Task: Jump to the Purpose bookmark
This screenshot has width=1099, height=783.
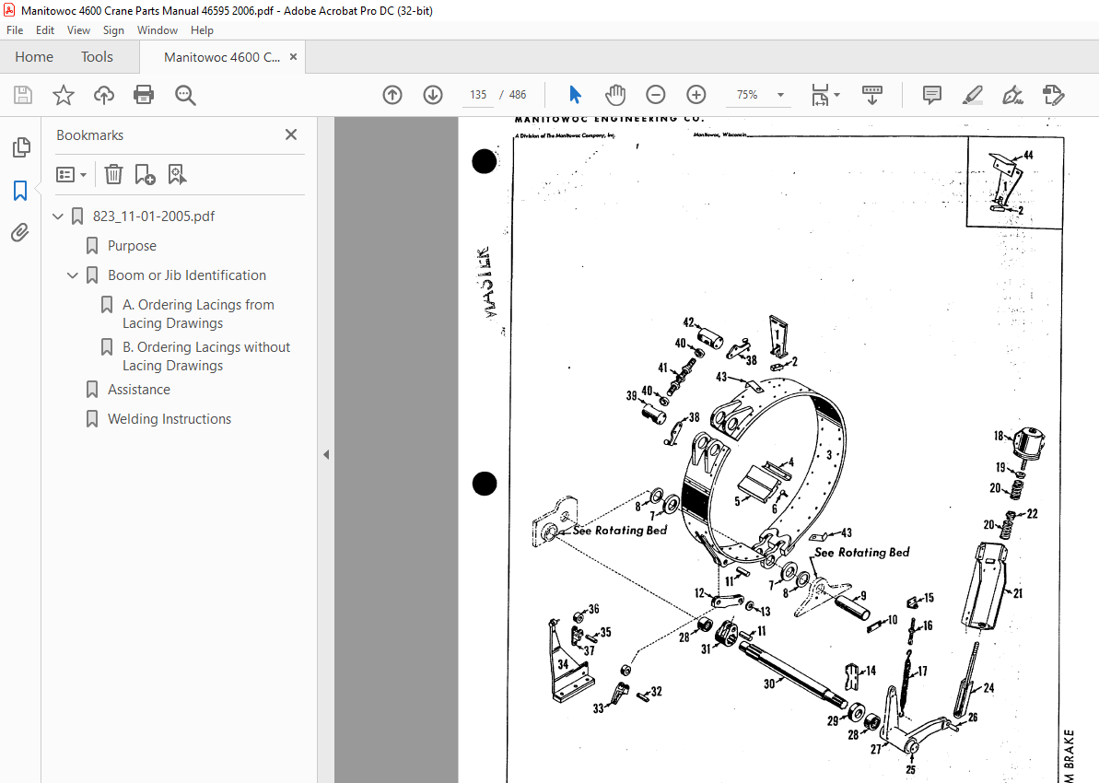Action: tap(132, 246)
